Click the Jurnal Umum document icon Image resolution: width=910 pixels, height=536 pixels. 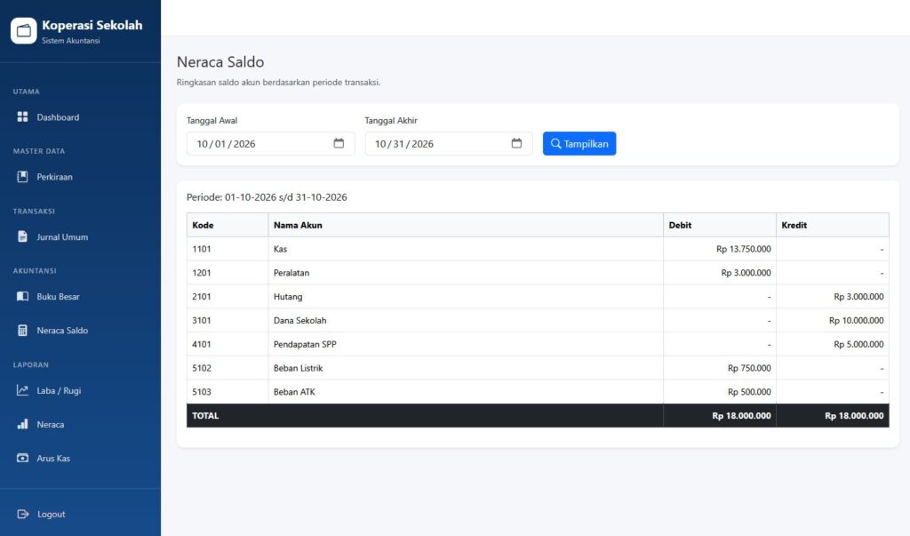tap(22, 236)
